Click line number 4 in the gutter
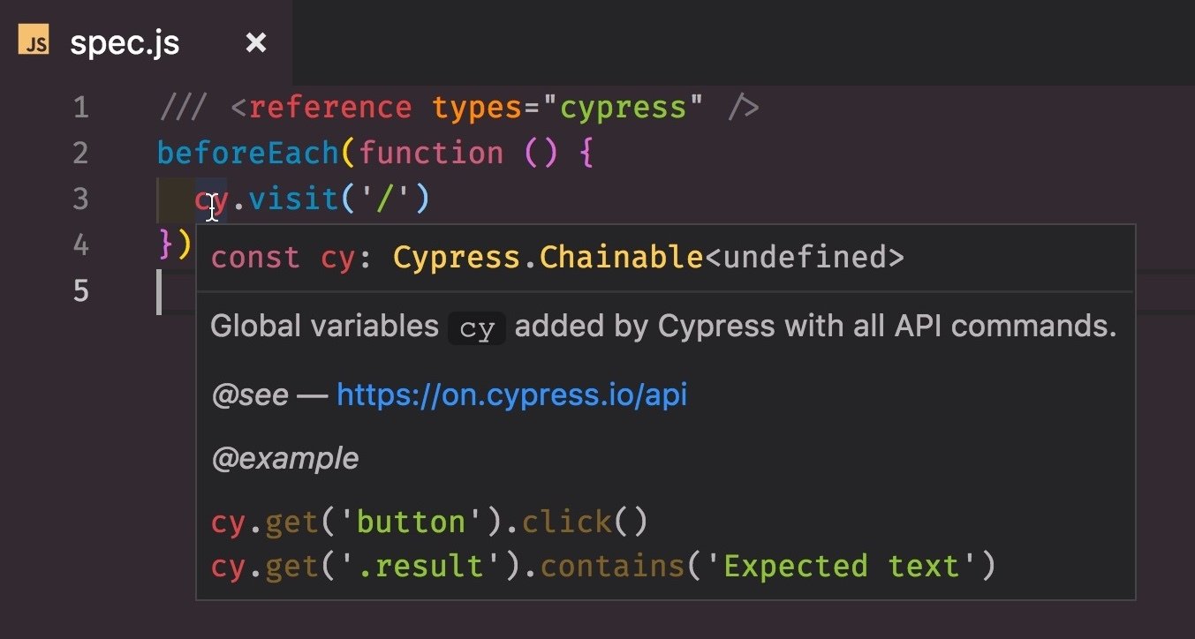The image size is (1195, 639). [x=80, y=244]
